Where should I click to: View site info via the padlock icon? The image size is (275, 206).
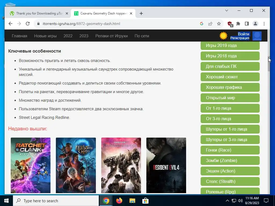click(38, 24)
